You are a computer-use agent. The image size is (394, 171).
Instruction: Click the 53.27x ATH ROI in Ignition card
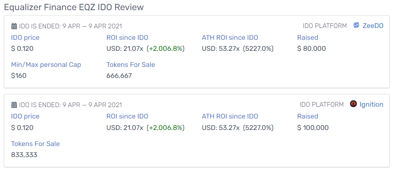pyautogui.click(x=228, y=128)
